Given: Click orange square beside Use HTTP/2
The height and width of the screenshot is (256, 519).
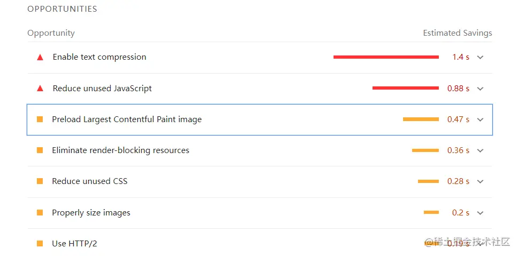Looking at the screenshot, I should coord(40,244).
